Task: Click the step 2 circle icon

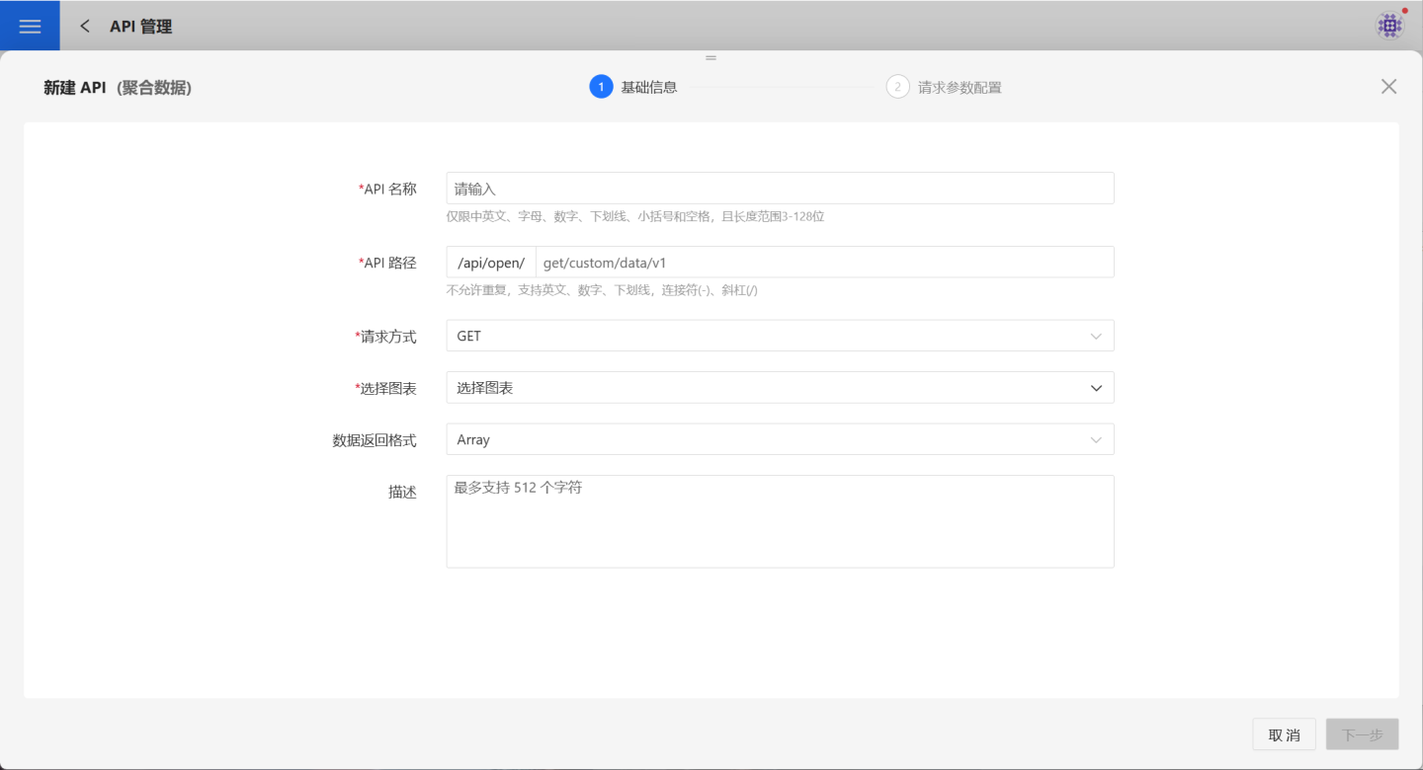Action: pyautogui.click(x=897, y=87)
